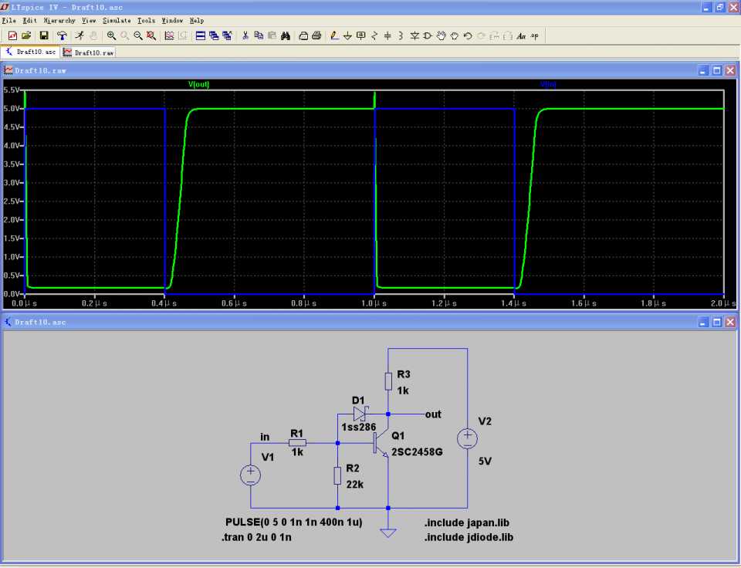Viewport: 741px width, 568px height.
Task: Tile windows horizontally icon
Action: tap(201, 36)
